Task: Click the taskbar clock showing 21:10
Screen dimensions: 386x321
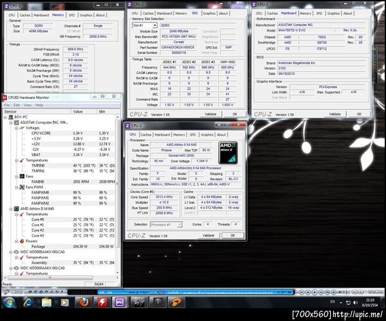Action: tap(370, 302)
